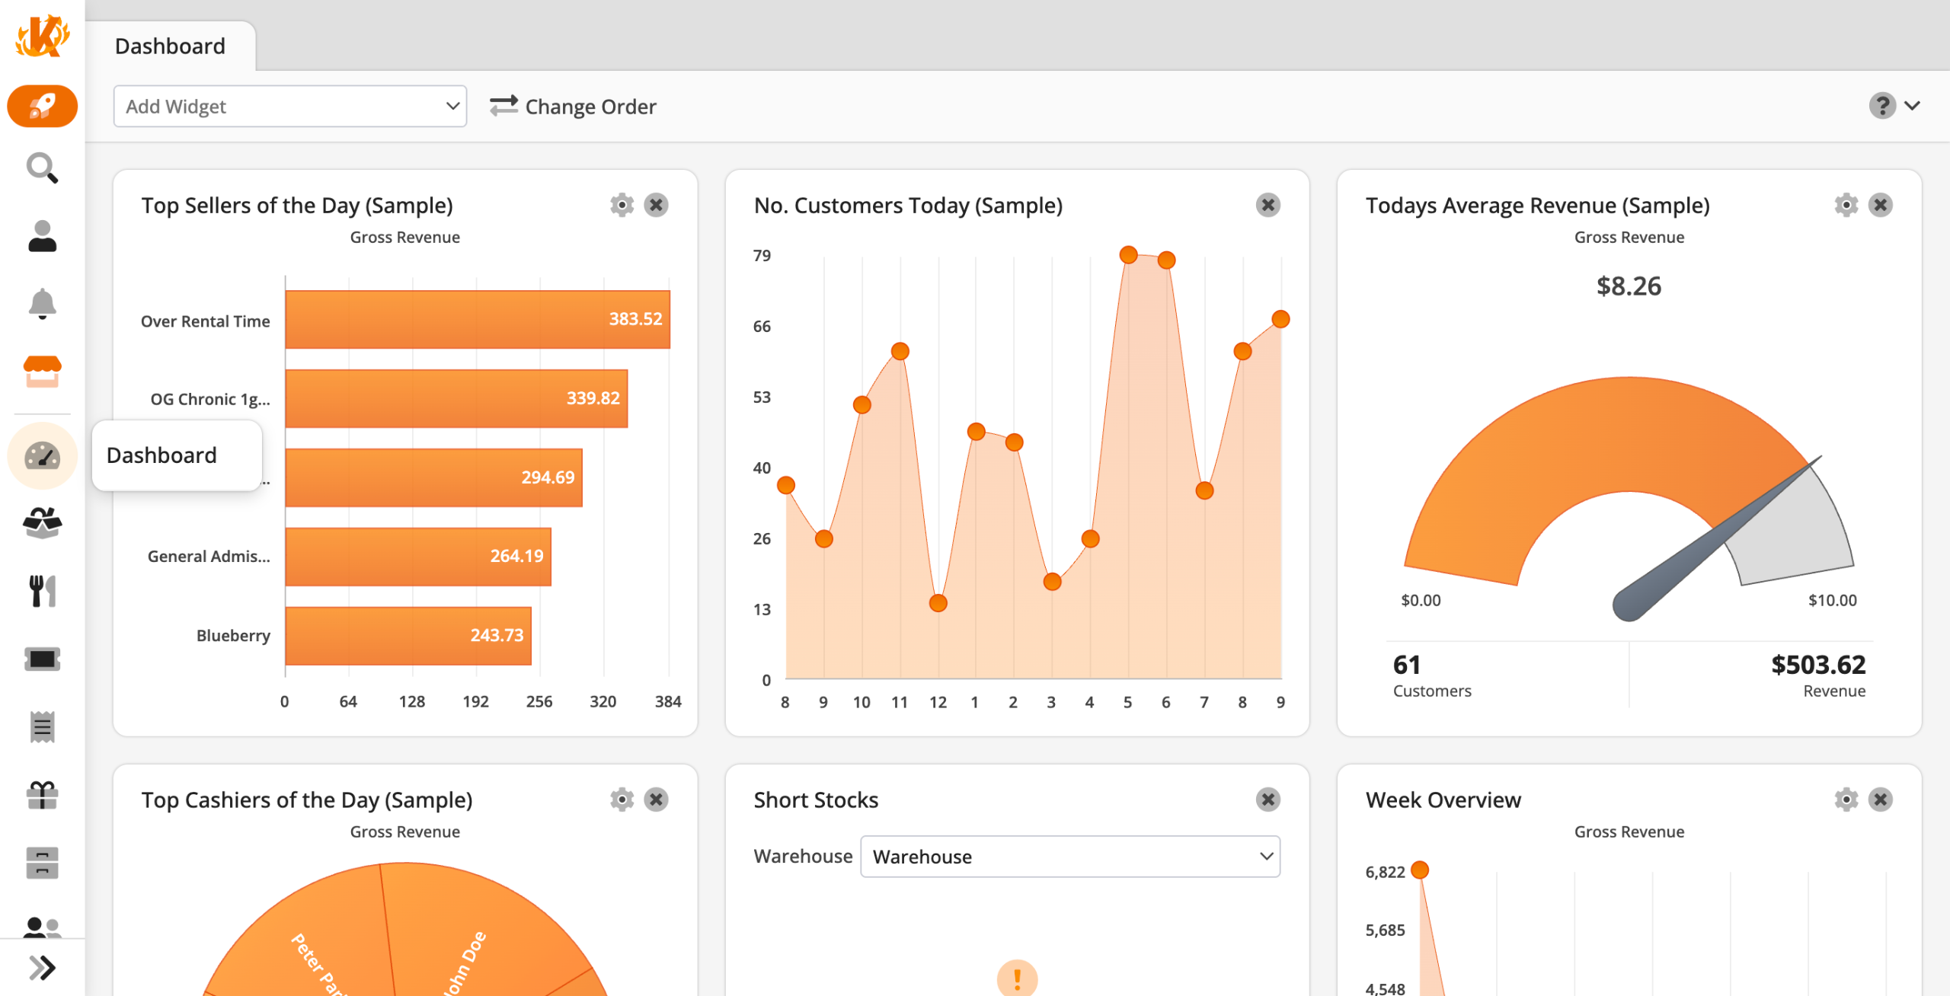Screen dimensions: 1950x996
Task: Open settings gear of Week Overview widget
Action: point(1846,800)
